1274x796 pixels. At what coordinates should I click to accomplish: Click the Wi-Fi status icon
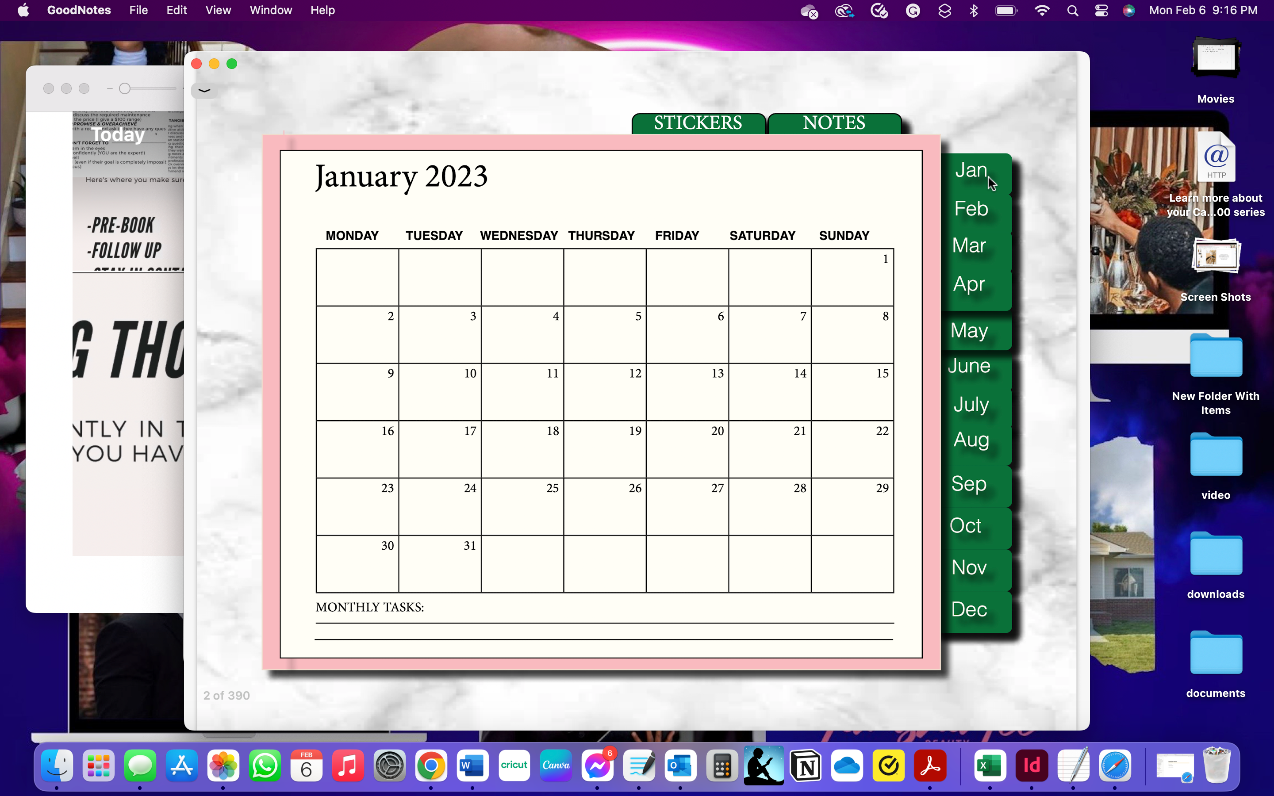(x=1042, y=11)
